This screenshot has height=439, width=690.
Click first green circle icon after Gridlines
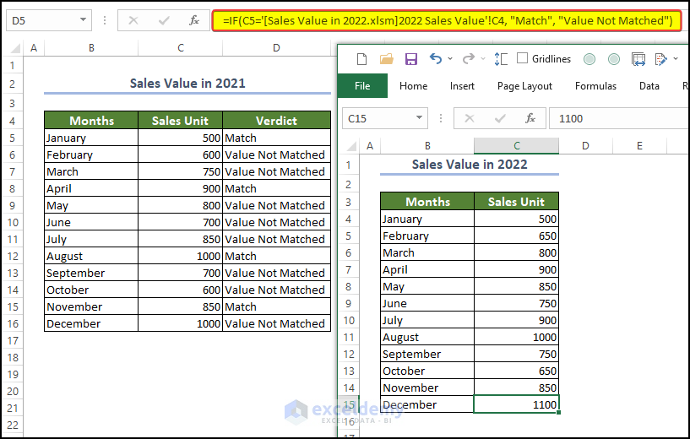click(589, 59)
